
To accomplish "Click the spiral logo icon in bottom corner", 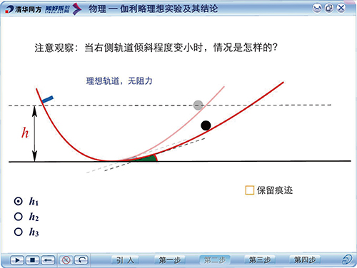I will (348, 259).
